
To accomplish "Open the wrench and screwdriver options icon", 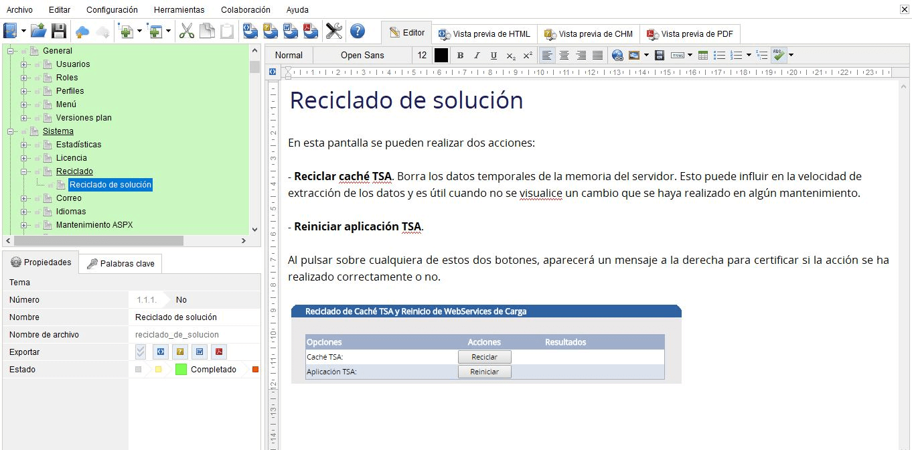I will pos(334,31).
